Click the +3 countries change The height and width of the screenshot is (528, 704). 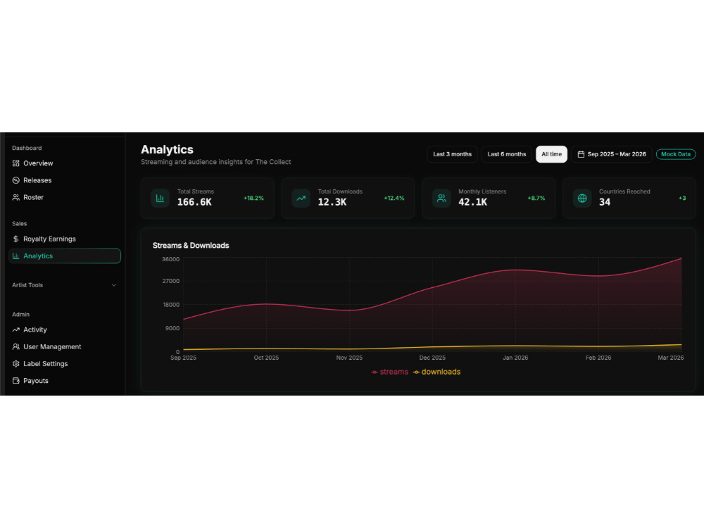coord(682,199)
